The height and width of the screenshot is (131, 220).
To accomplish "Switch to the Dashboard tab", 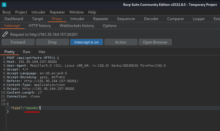I will tap(14, 19).
